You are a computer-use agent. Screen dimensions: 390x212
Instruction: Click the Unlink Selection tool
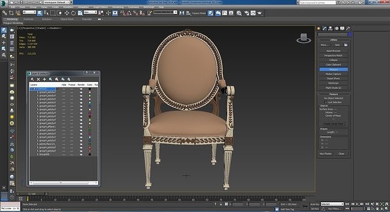click(x=11, y=13)
